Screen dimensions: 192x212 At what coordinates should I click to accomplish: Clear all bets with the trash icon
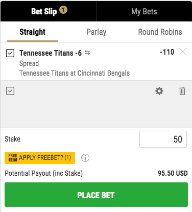(182, 91)
